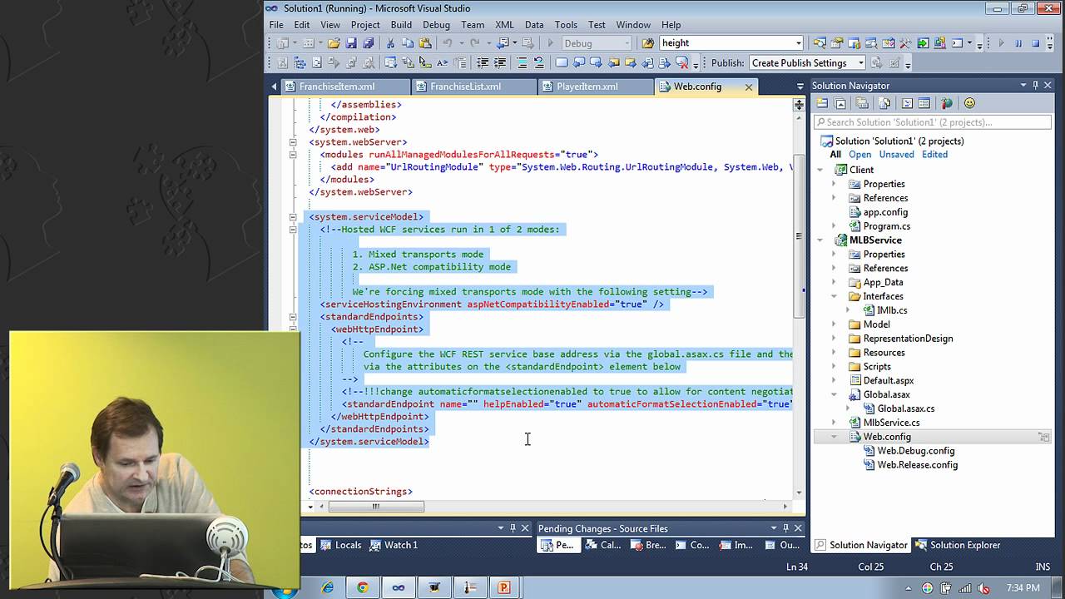Click the clock showing 7:34 PM
Viewport: 1065px width, 599px height.
coord(1023,588)
